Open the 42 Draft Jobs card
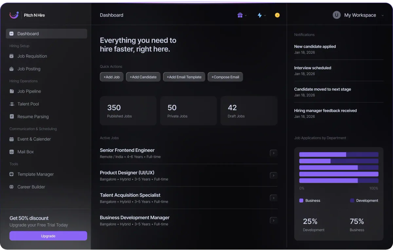Image resolution: width=393 pixels, height=250 pixels. tap(249, 111)
